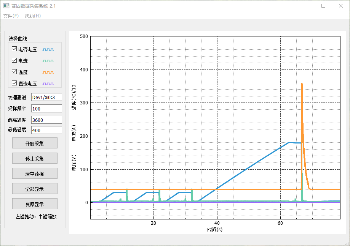This screenshot has width=350, height=246.
Task: Open the 文件(F) menu
Action: pyautogui.click(x=11, y=16)
